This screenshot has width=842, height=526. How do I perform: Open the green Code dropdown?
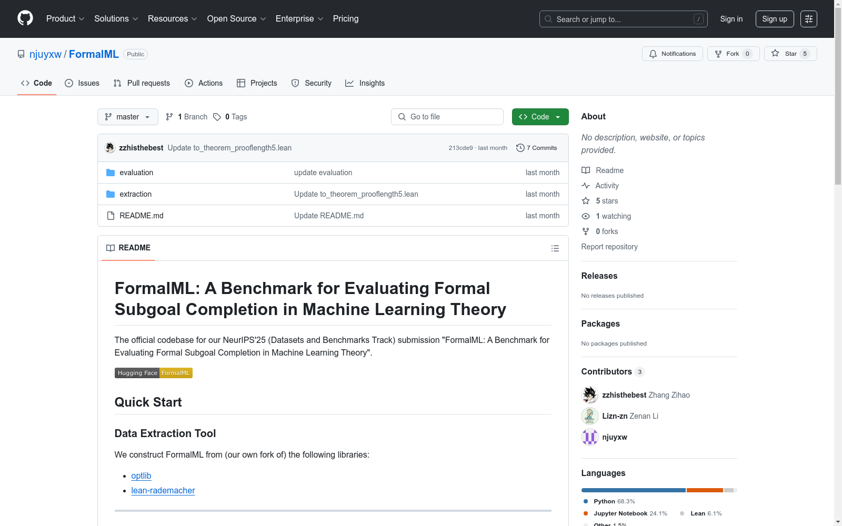[540, 117]
